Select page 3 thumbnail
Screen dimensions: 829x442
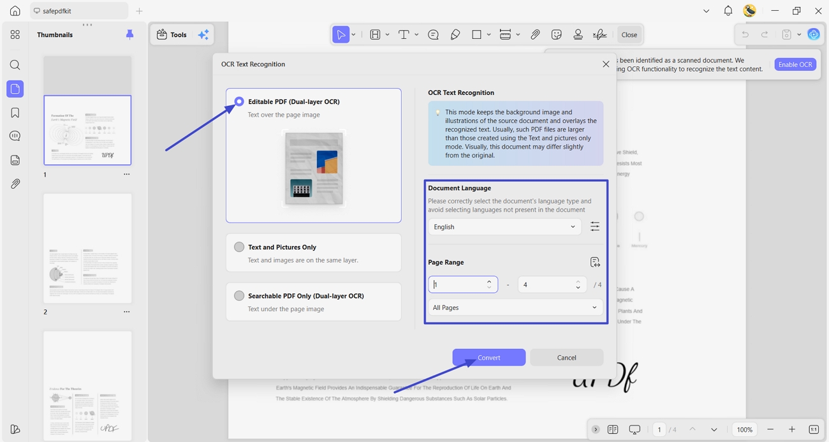click(x=87, y=385)
